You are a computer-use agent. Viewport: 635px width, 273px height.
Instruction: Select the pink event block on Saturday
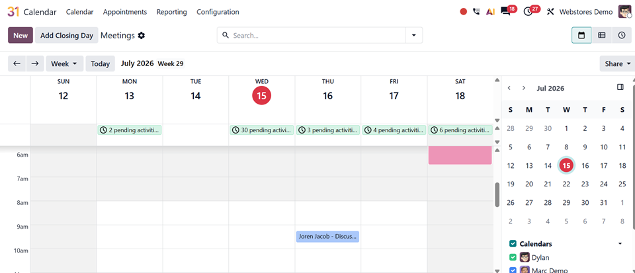[x=460, y=155]
